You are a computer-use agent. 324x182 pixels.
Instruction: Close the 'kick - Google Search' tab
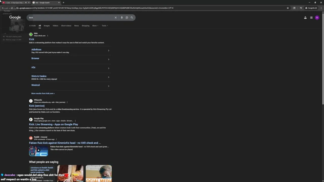pos(59,3)
